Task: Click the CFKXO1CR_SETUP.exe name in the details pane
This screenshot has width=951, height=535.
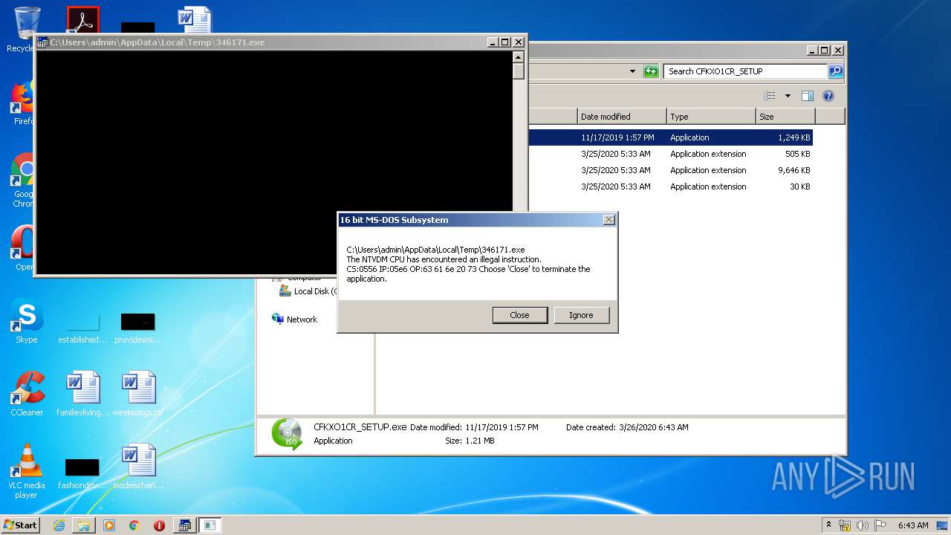Action: [x=360, y=427]
